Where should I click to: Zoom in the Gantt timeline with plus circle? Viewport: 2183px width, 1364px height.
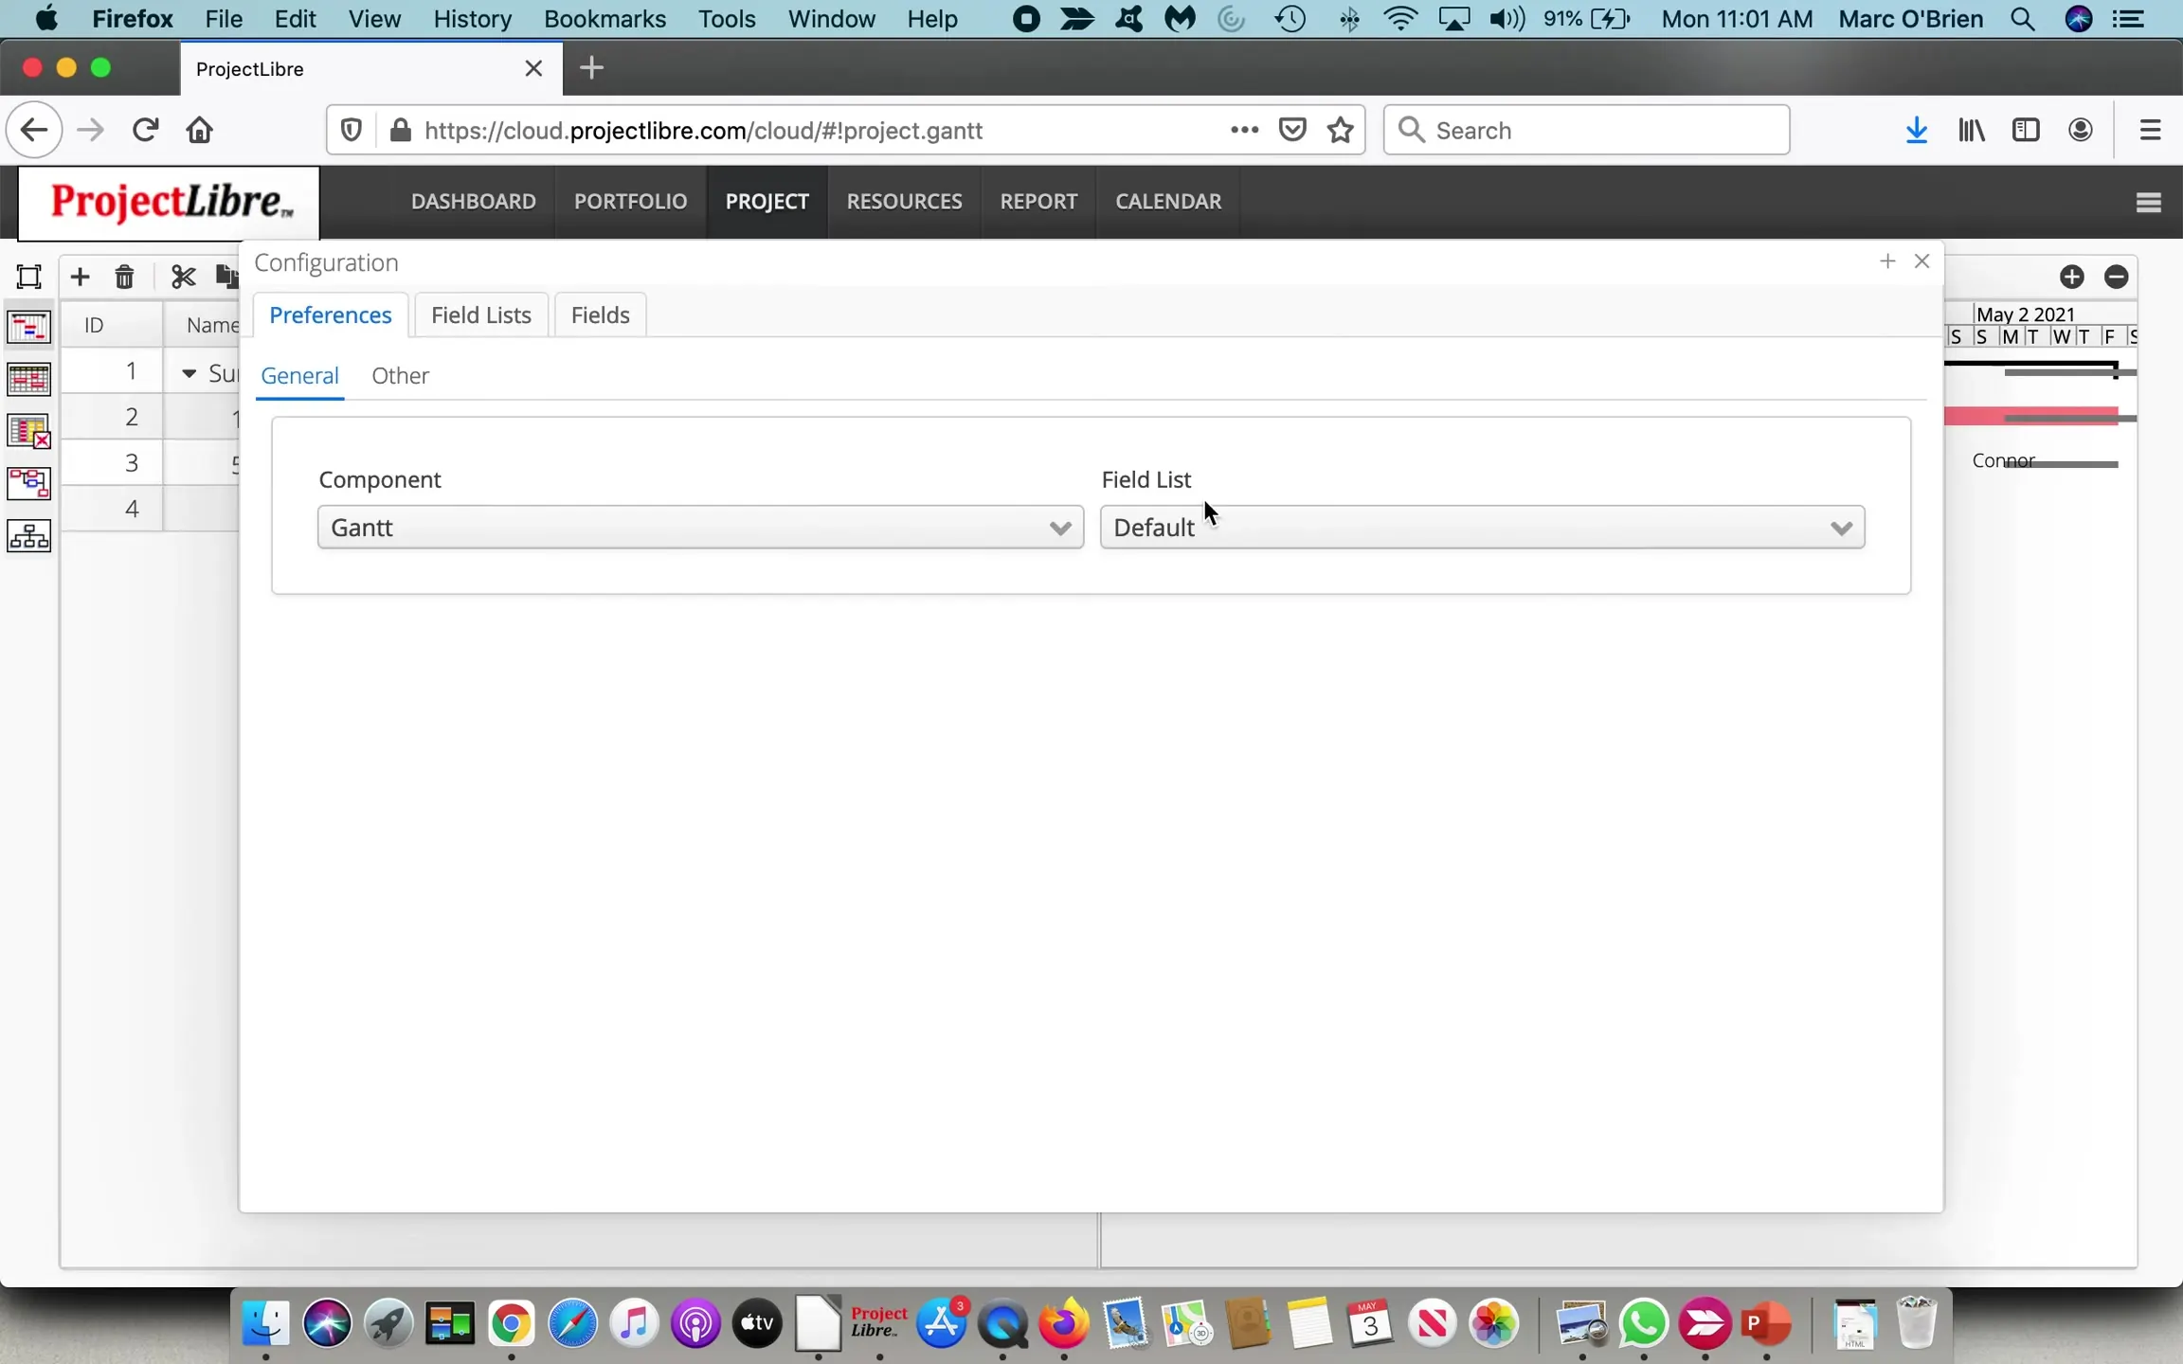[x=2072, y=277]
